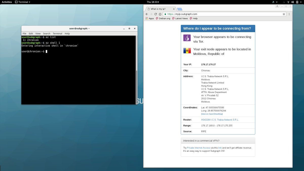The width and height of the screenshot is (304, 171).
Task: Open the terminal Help menu
Action: [67, 33]
